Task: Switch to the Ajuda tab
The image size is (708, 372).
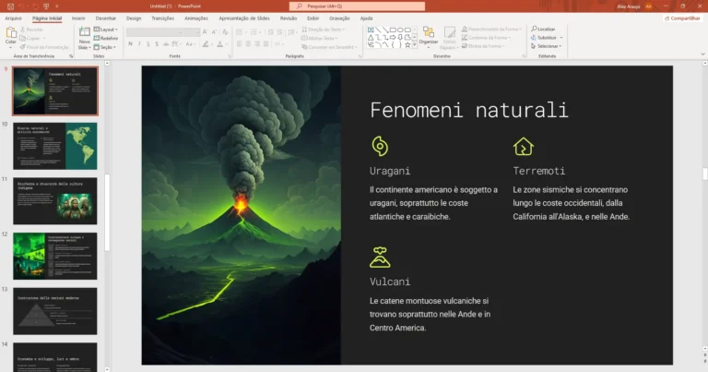Action: pyautogui.click(x=366, y=18)
